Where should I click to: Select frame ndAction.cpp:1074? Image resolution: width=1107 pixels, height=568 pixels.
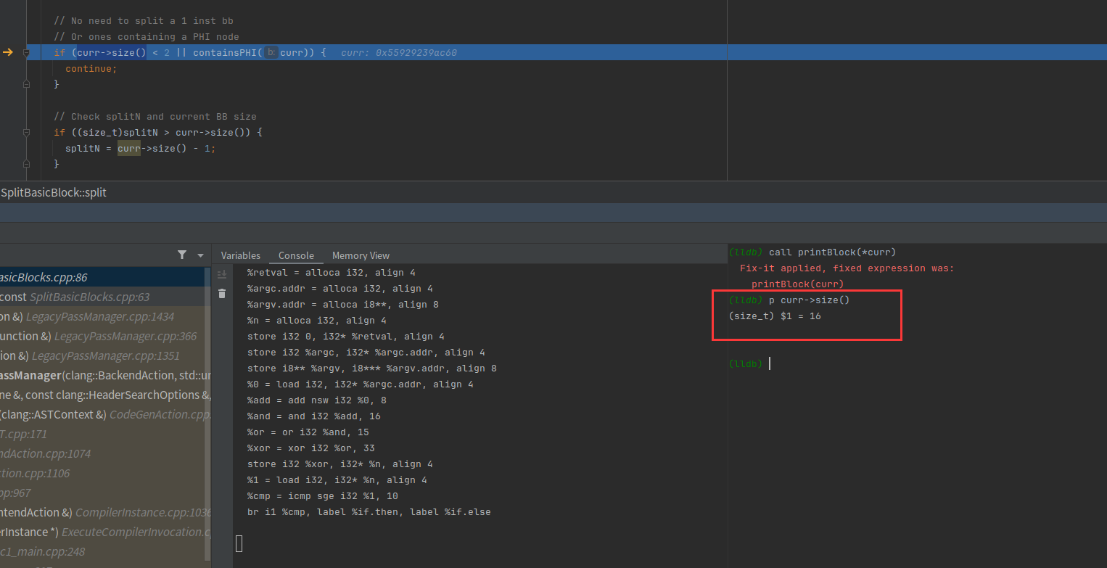(103, 453)
